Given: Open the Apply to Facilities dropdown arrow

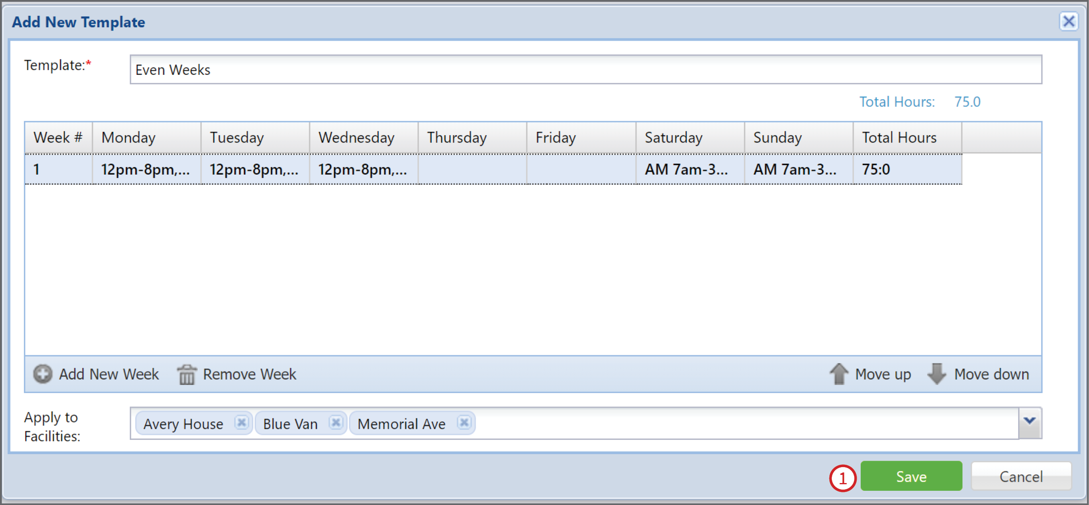Looking at the screenshot, I should (x=1030, y=423).
